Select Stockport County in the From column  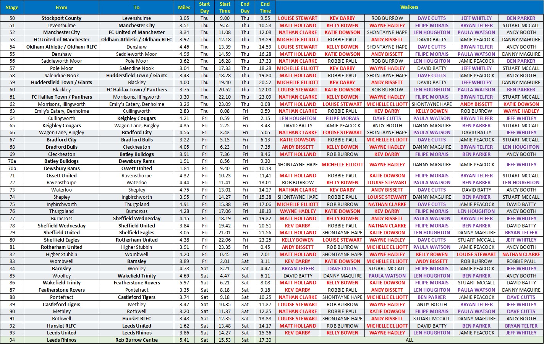tap(61, 18)
